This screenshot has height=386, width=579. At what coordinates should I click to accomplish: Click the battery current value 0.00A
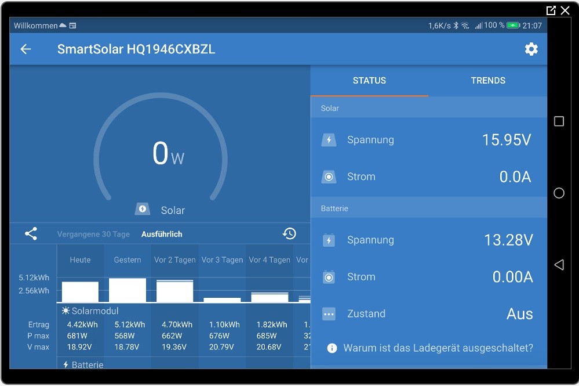pos(512,277)
